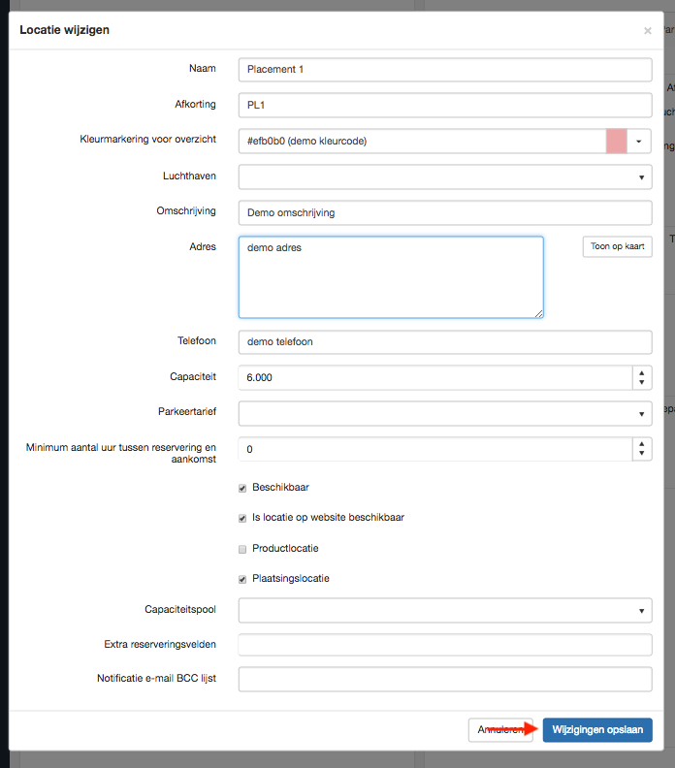
Task: Close the Locatie wijzigen dialog
Action: tap(648, 31)
